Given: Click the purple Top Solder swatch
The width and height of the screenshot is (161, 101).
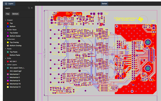Looking at the screenshot, I should tap(8, 33).
